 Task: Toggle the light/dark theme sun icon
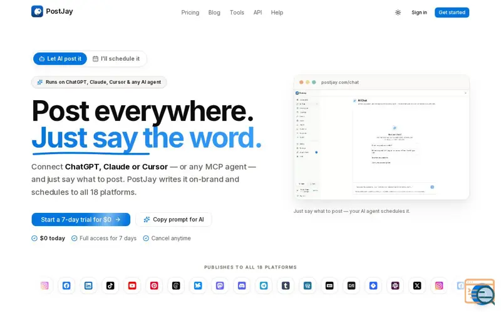(398, 13)
